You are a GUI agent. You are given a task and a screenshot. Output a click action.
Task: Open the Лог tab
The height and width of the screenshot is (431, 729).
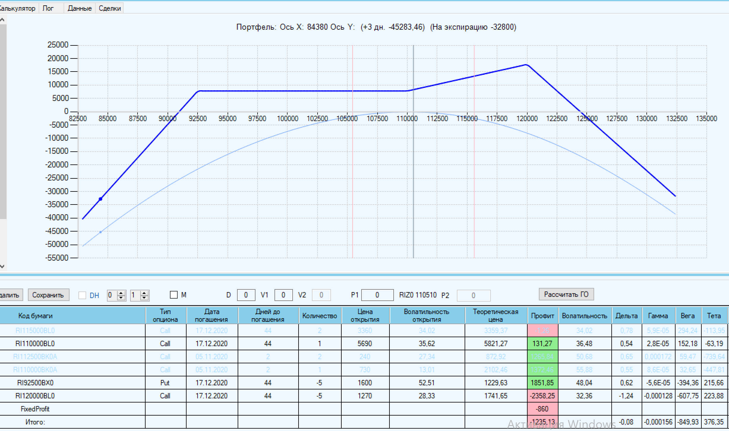pyautogui.click(x=48, y=8)
